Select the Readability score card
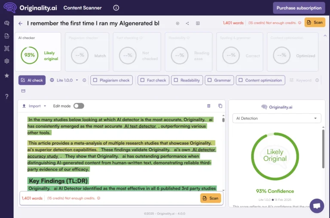 point(189,52)
